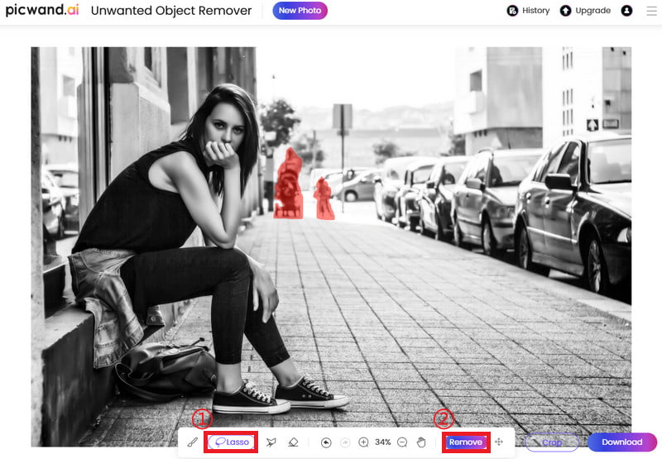Click the 34% zoom level value
Image resolution: width=662 pixels, height=459 pixels.
coord(382,442)
